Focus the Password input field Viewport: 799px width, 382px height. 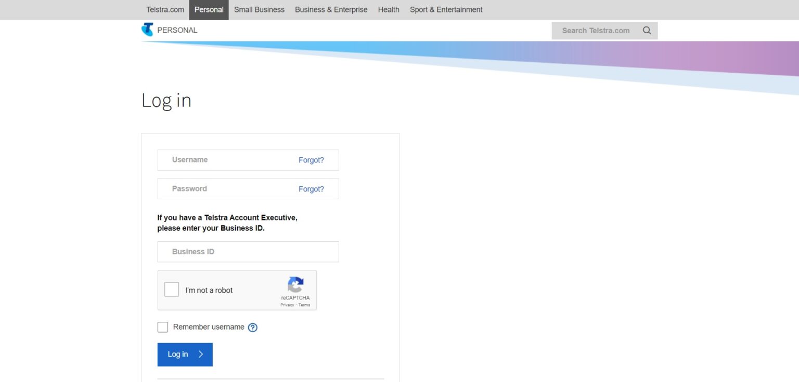click(x=248, y=189)
